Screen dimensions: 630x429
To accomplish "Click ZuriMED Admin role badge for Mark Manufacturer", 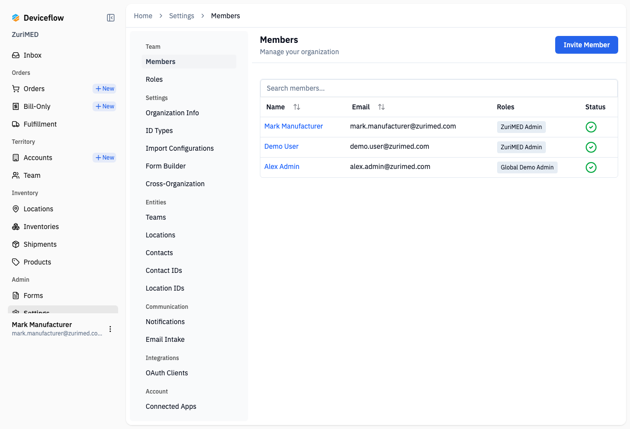I will click(521, 127).
